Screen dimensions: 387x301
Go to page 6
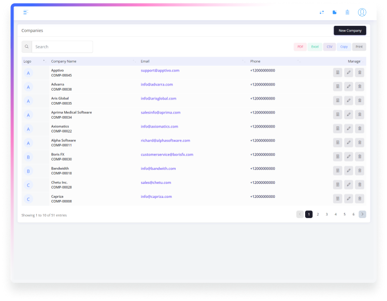pyautogui.click(x=353, y=214)
